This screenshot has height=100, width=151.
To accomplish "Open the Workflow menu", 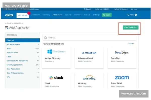I will pos(78,15).
